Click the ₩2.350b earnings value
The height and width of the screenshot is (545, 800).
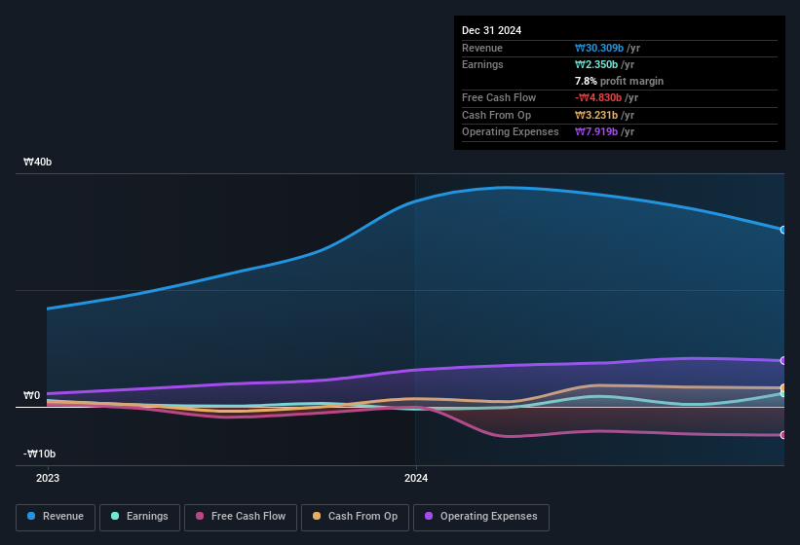[x=596, y=64]
